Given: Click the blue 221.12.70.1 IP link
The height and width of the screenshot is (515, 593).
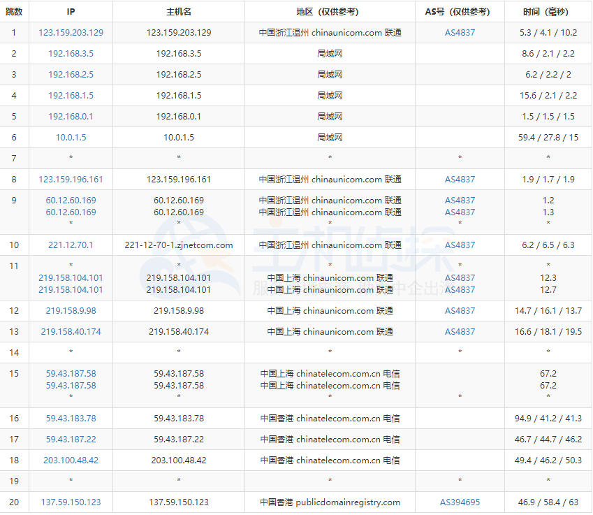Looking at the screenshot, I should (71, 245).
